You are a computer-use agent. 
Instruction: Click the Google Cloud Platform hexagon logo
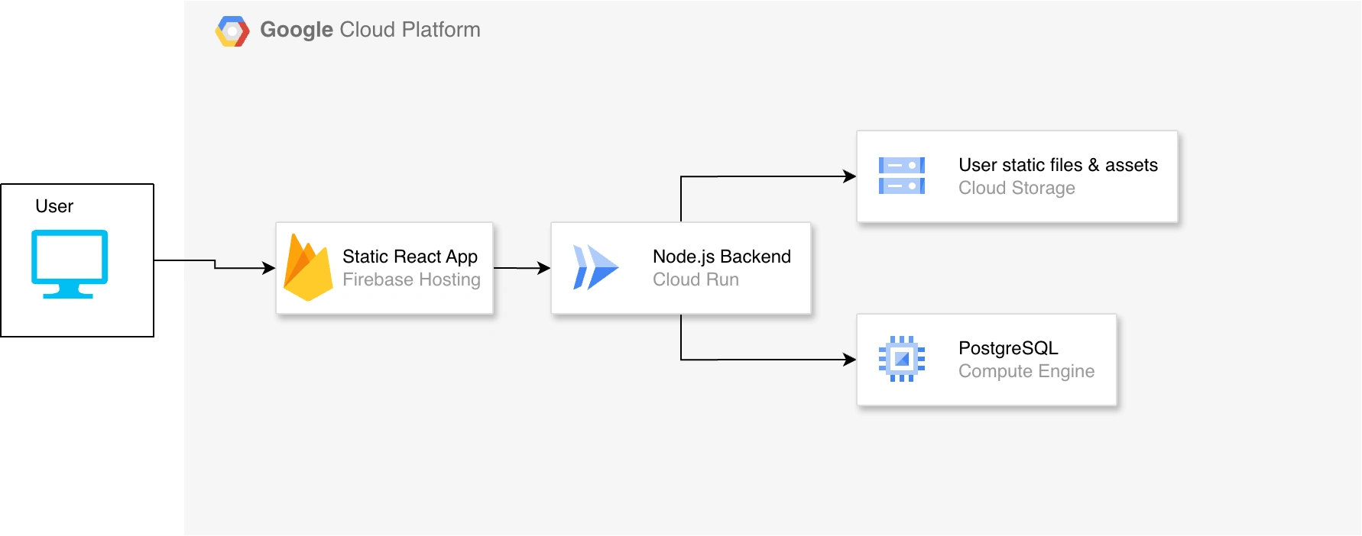232,31
